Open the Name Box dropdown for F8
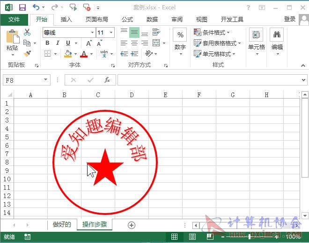 pos(46,80)
